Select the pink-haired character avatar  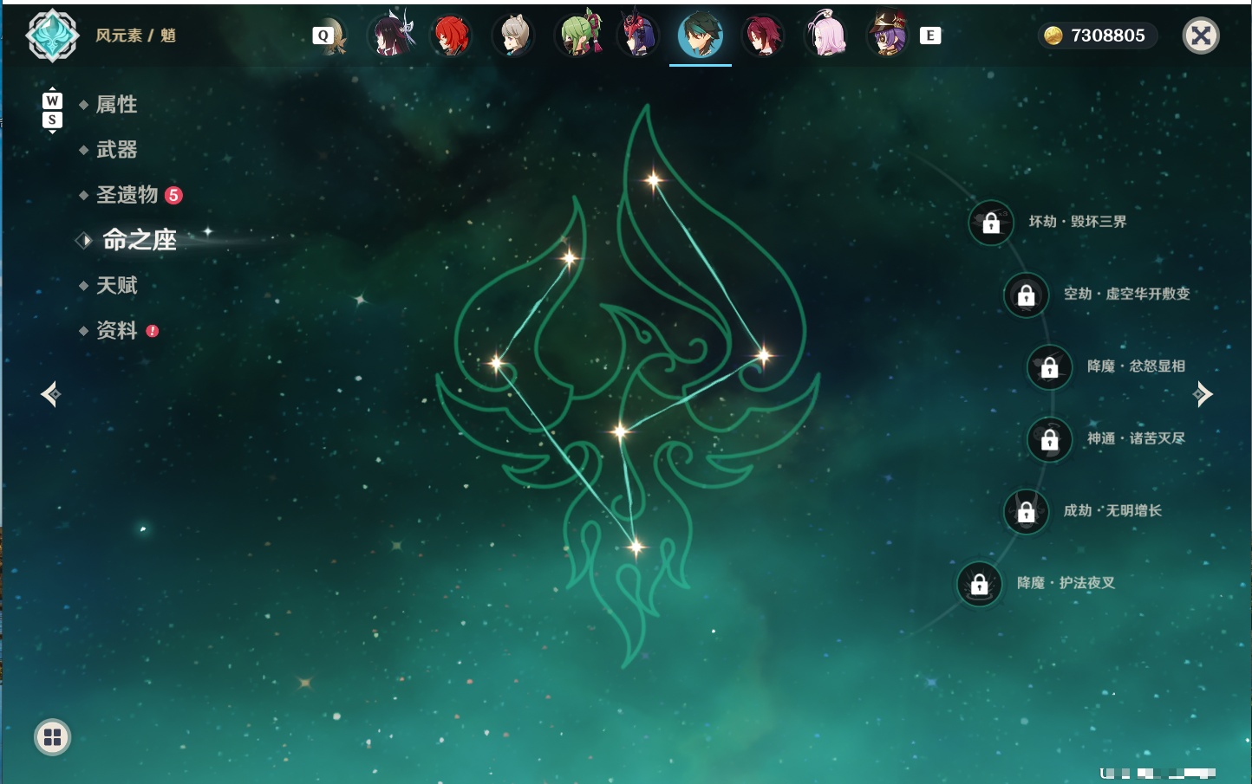[x=825, y=35]
